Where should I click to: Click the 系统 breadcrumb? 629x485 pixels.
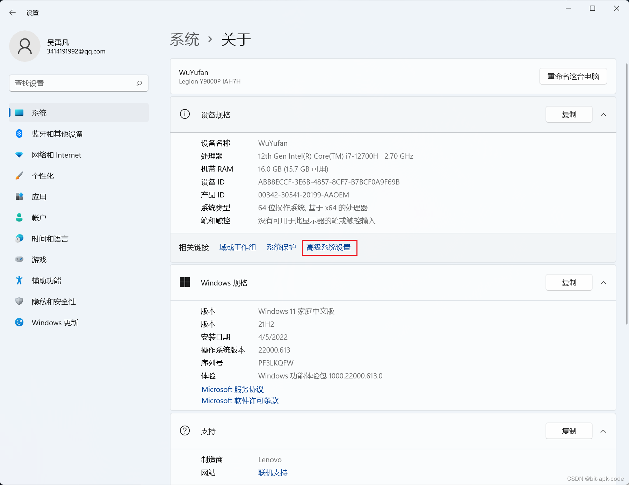coord(185,39)
